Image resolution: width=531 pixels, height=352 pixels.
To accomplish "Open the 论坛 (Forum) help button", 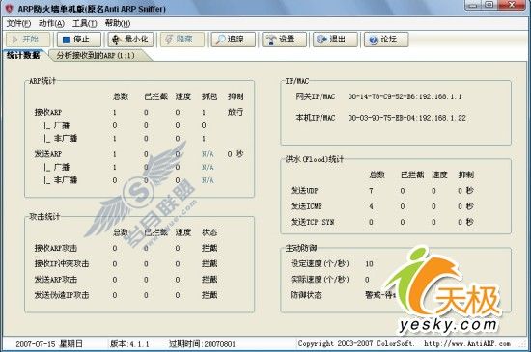I will click(x=386, y=40).
